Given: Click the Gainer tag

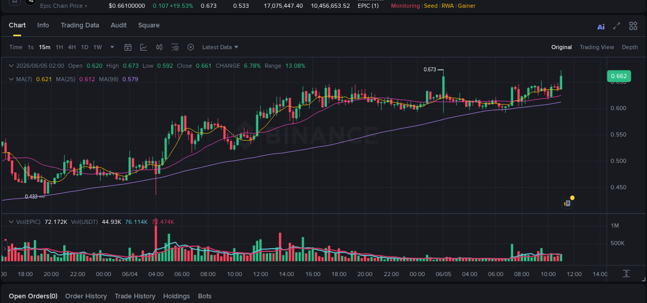Looking at the screenshot, I should pos(466,6).
